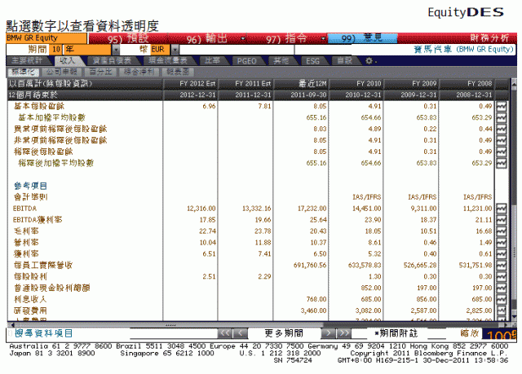
Task: Open the EUR currency dropdown
Action: pos(175,50)
